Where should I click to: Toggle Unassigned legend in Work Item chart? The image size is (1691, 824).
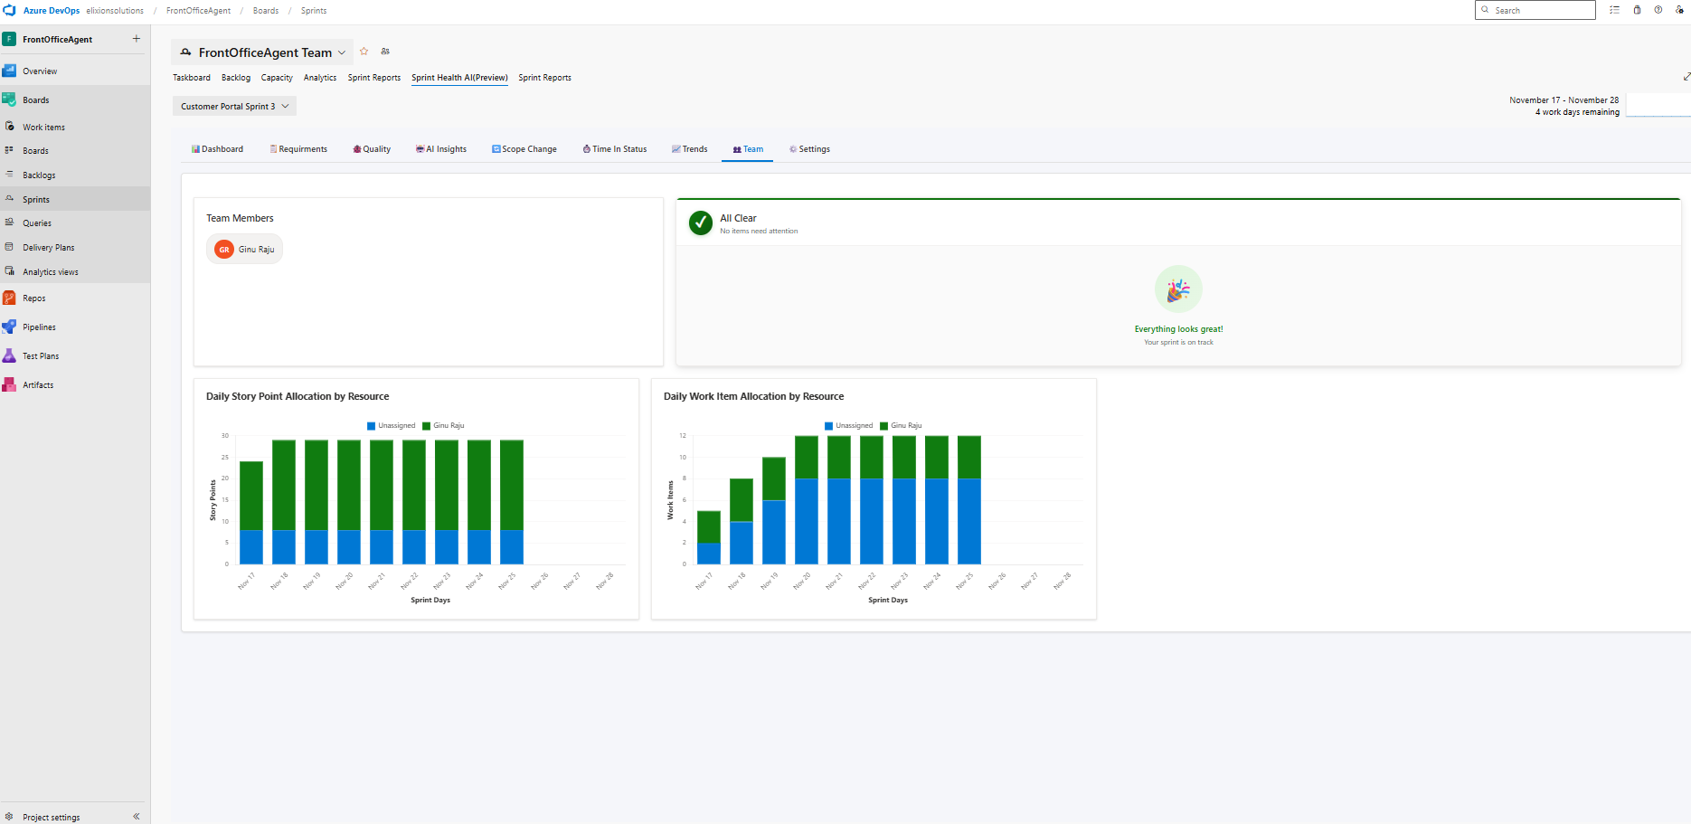tap(848, 425)
